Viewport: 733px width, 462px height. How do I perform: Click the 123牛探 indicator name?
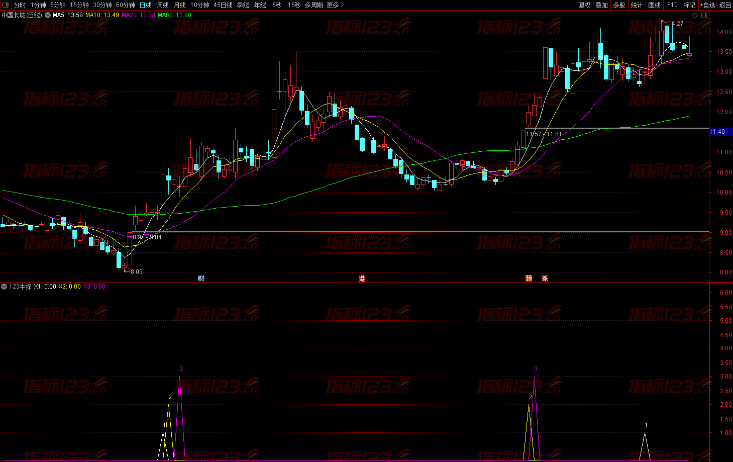(x=20, y=287)
